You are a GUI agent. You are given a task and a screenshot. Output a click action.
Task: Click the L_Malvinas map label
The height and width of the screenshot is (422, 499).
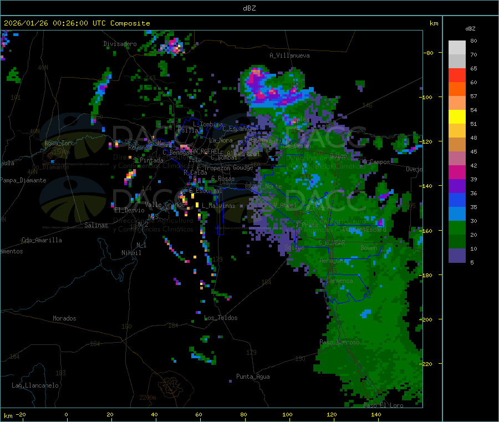[x=218, y=206]
